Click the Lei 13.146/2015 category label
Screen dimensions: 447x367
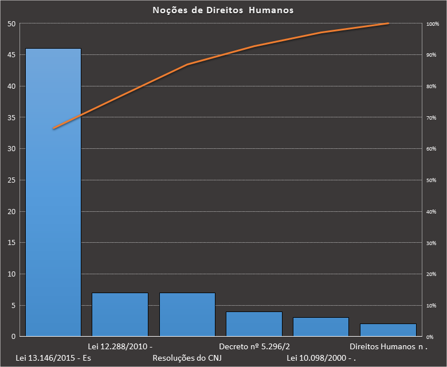coord(53,358)
